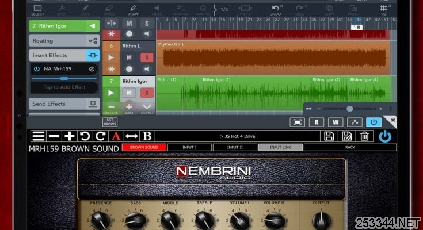
Task: Select the Input Link tab
Action: [281, 148]
